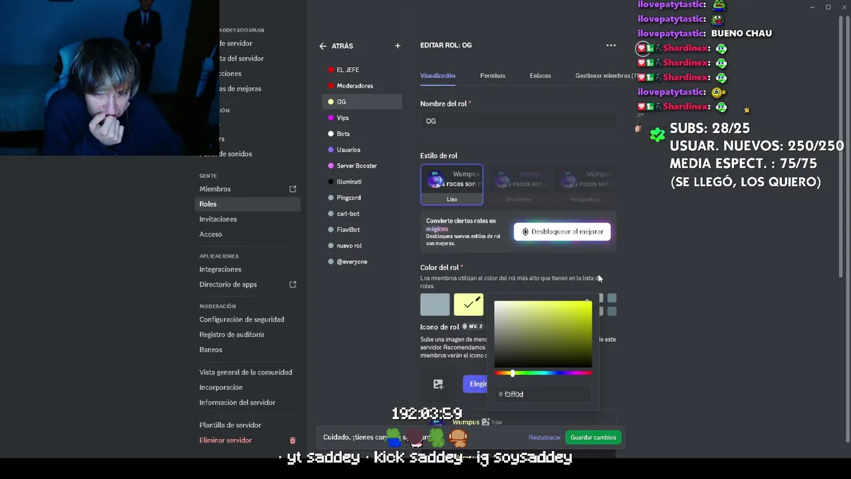This screenshot has width=851, height=479.
Task: Select the Server Booster role
Action: 362,166
